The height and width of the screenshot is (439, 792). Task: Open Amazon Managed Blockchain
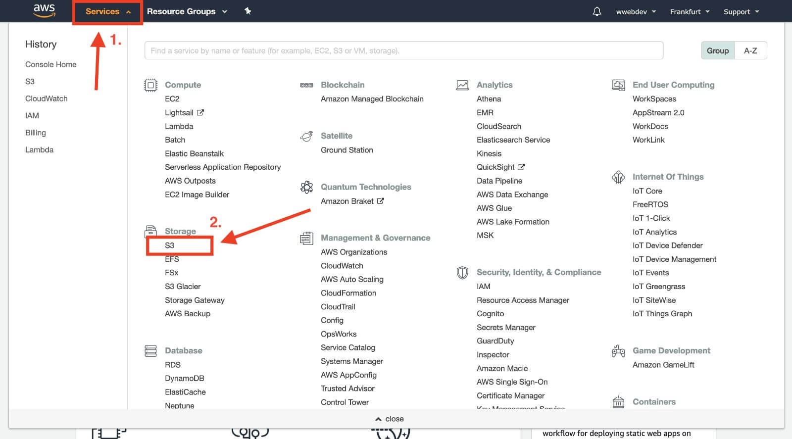click(x=372, y=99)
